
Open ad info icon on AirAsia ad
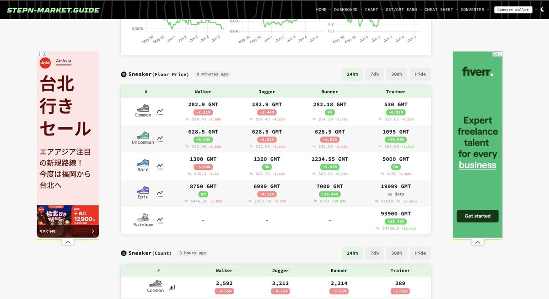(43, 54)
